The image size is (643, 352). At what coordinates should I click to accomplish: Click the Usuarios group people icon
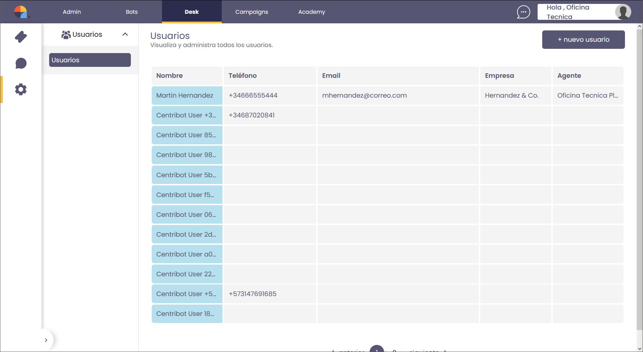[66, 35]
